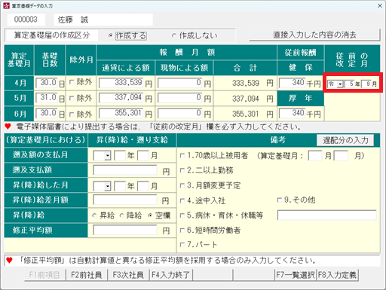Check 6.短時間労働者 checkbox

(182, 230)
